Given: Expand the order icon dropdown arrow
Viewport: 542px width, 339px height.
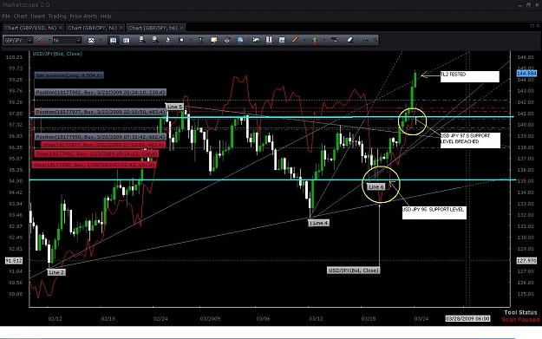Looking at the screenshot, I should [324, 41].
